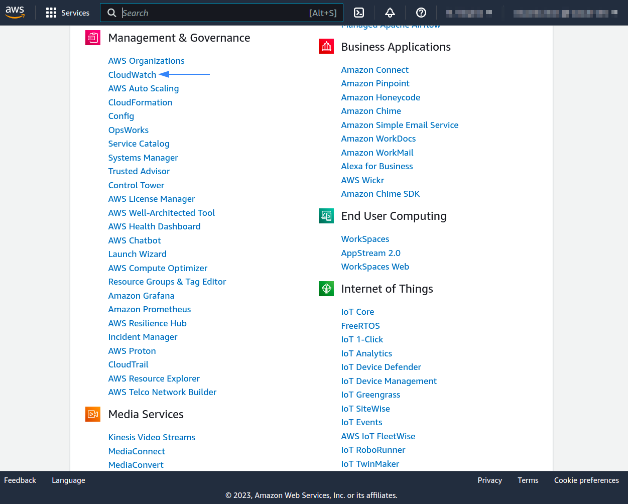
Task: Open CloudFormation service
Action: 140,102
